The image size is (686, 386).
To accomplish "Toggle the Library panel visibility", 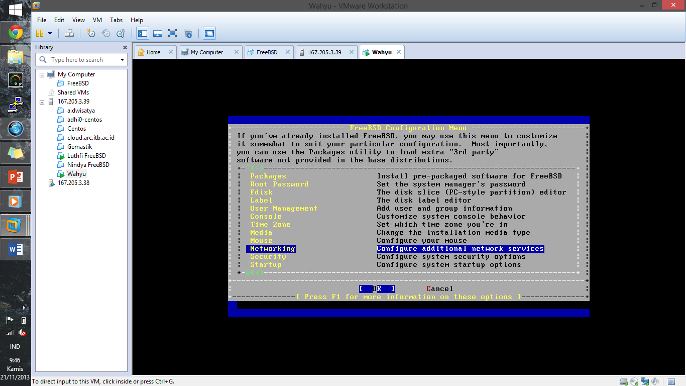I will (143, 33).
